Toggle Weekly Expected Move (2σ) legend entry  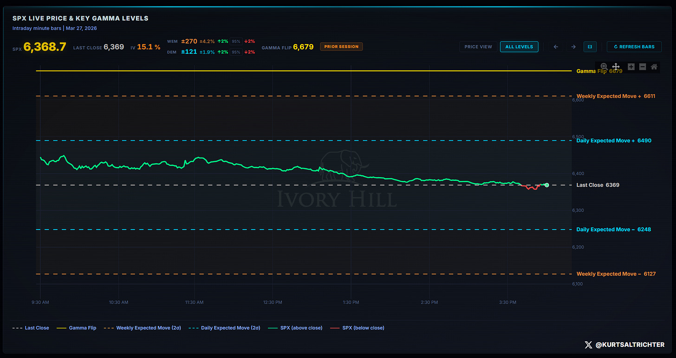click(143, 328)
